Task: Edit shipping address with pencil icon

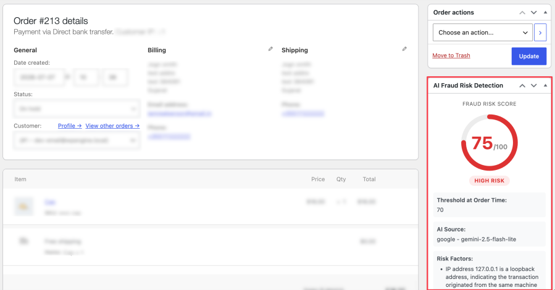Action: [404, 49]
